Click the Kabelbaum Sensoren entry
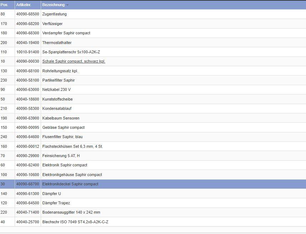 (x=61, y=118)
